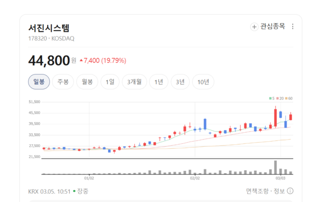
Task: Switch to the 월봉 monthly candle tab
Action: (87, 82)
